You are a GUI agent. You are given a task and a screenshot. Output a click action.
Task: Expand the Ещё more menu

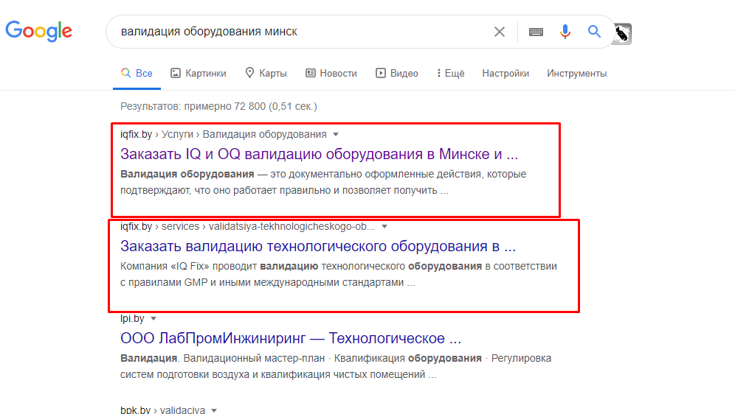450,74
